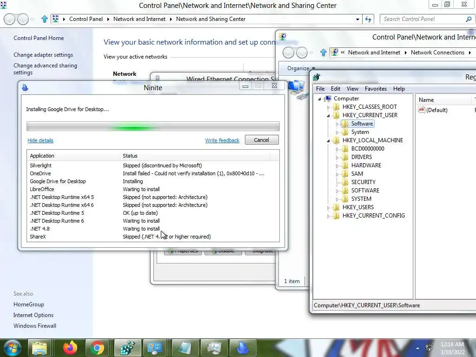Open the Organize dropdown in Network Connections
This screenshot has width=476, height=357.
click(x=301, y=68)
